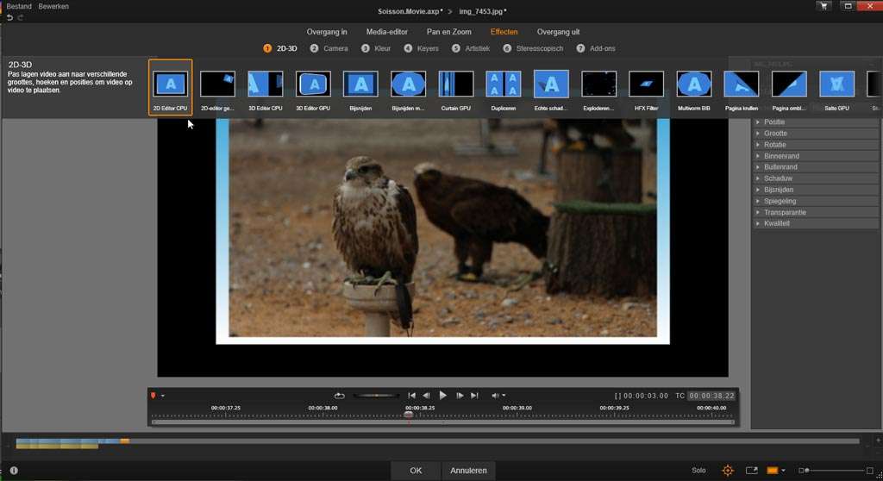The width and height of the screenshot is (883, 481).
Task: Open the shopping cart icon
Action: pyautogui.click(x=824, y=6)
